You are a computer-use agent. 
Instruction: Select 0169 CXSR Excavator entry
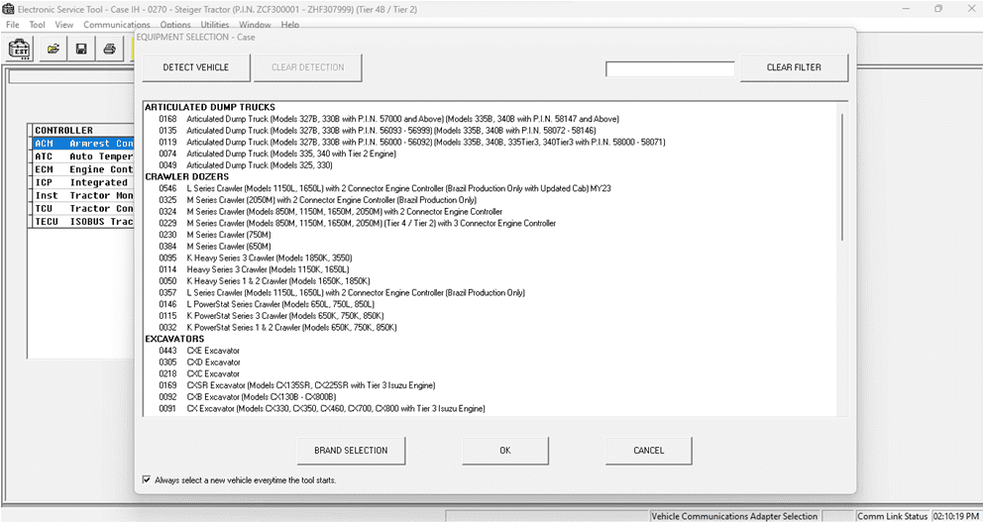point(296,385)
